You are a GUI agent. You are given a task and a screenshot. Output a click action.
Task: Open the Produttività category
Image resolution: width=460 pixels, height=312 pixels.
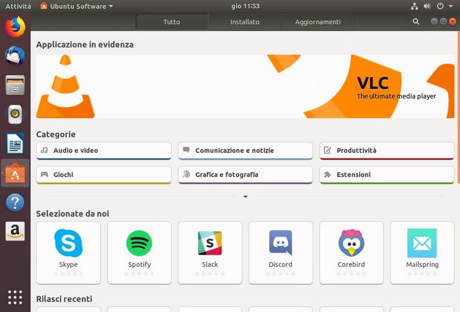point(387,151)
